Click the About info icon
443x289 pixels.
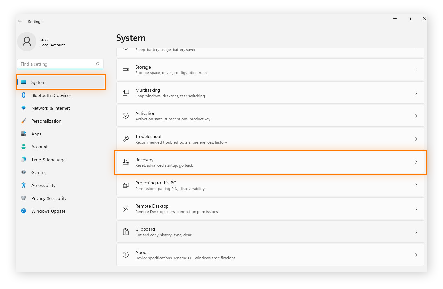coord(126,255)
